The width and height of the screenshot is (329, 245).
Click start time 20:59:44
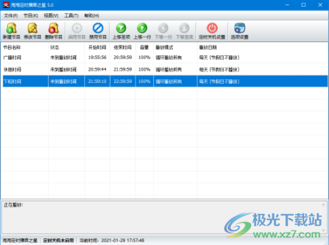[97, 69]
